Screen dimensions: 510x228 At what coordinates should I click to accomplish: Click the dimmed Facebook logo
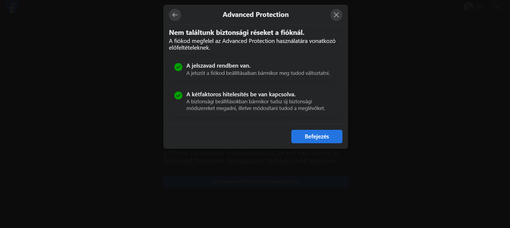[12, 7]
